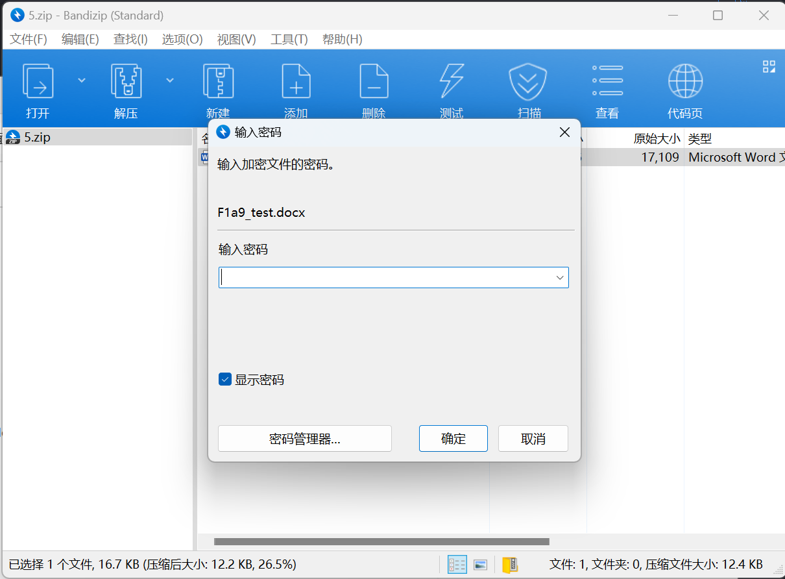Click the toolbar grid layout icon
785x579 pixels.
pos(769,66)
